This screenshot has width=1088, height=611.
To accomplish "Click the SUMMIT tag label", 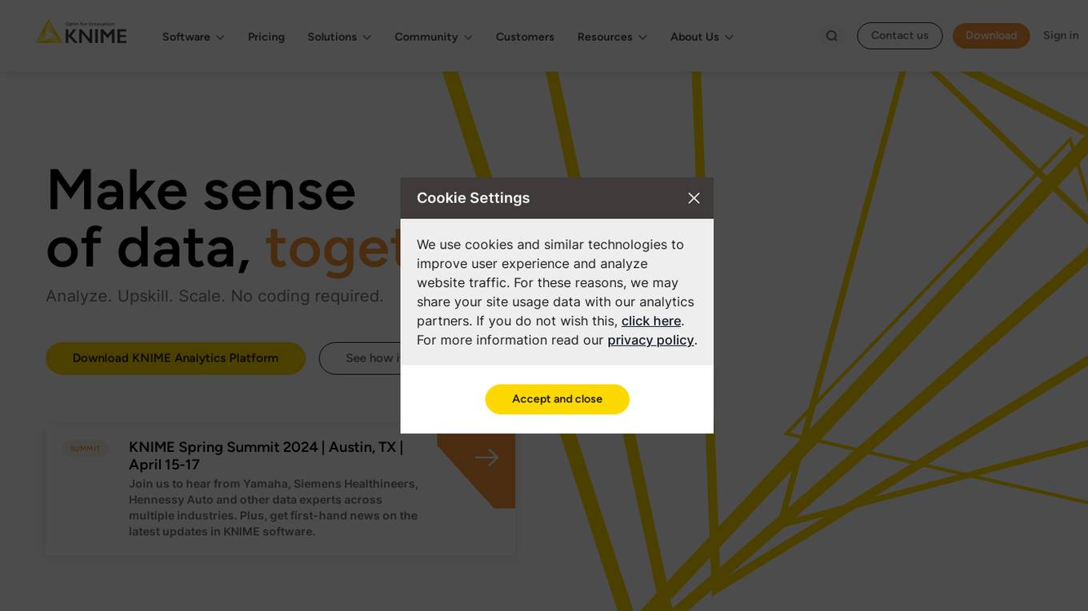I will tap(86, 449).
